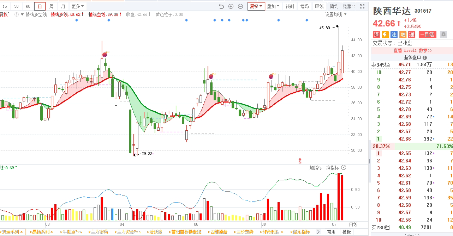Screen dimensions: 453x236
Task: Click the 简约 simple mode button
Action: tap(334, 6)
